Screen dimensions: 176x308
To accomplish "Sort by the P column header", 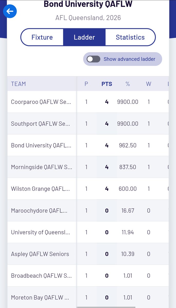I will click(x=86, y=84).
